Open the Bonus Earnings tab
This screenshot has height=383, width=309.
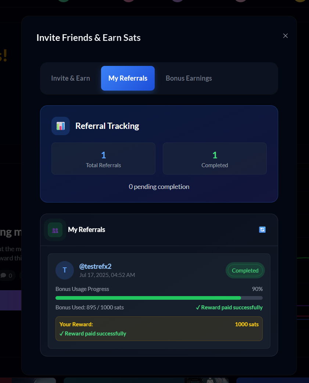pos(189,78)
